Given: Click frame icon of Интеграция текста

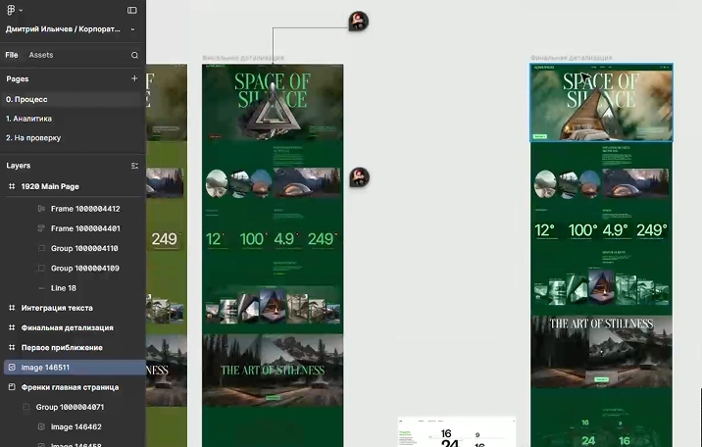Looking at the screenshot, I should coord(12,308).
